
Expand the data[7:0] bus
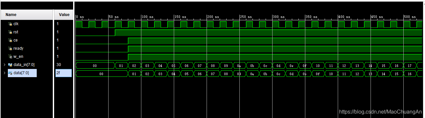point(4,73)
